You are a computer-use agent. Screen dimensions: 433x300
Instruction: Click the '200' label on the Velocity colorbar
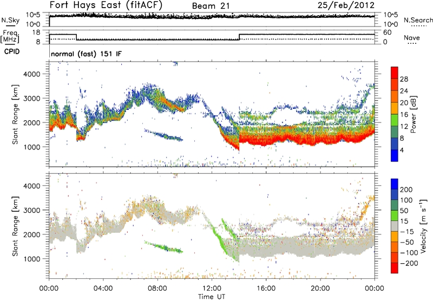click(x=406, y=190)
